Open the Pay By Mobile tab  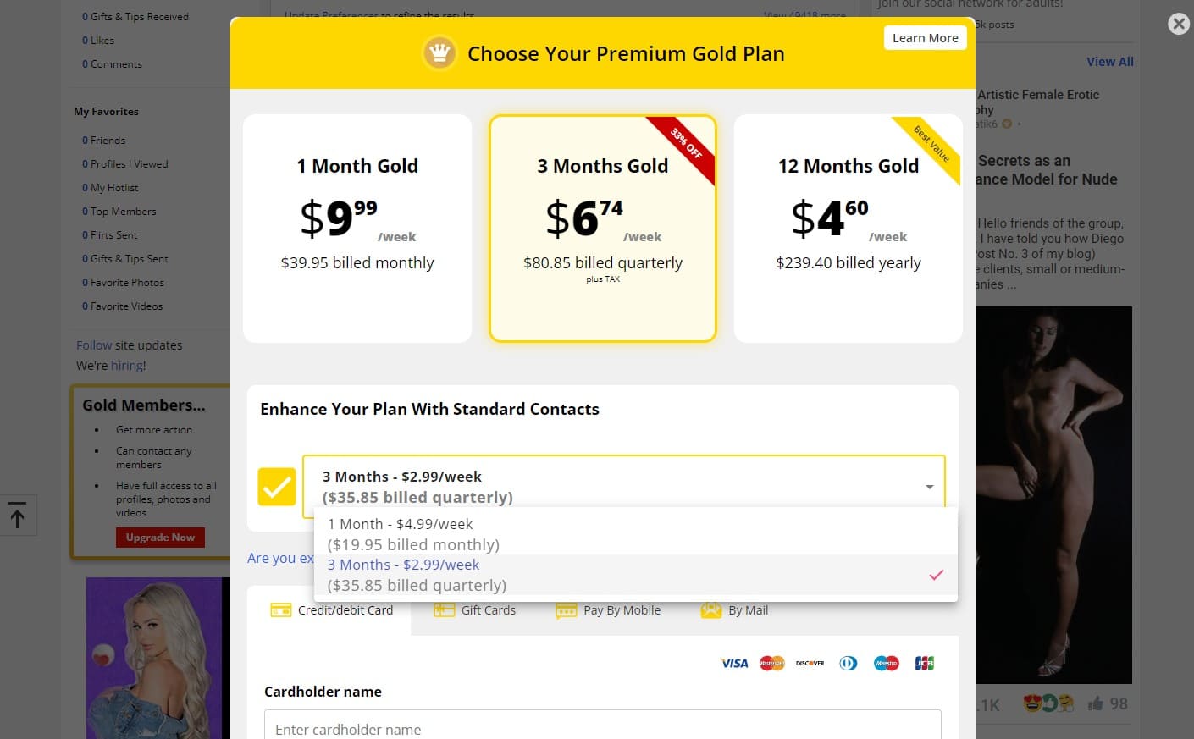[x=608, y=610]
